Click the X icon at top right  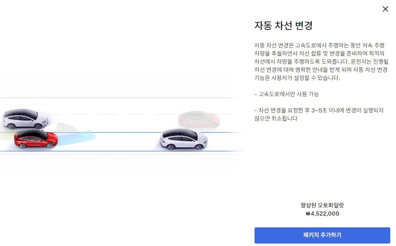click(385, 9)
